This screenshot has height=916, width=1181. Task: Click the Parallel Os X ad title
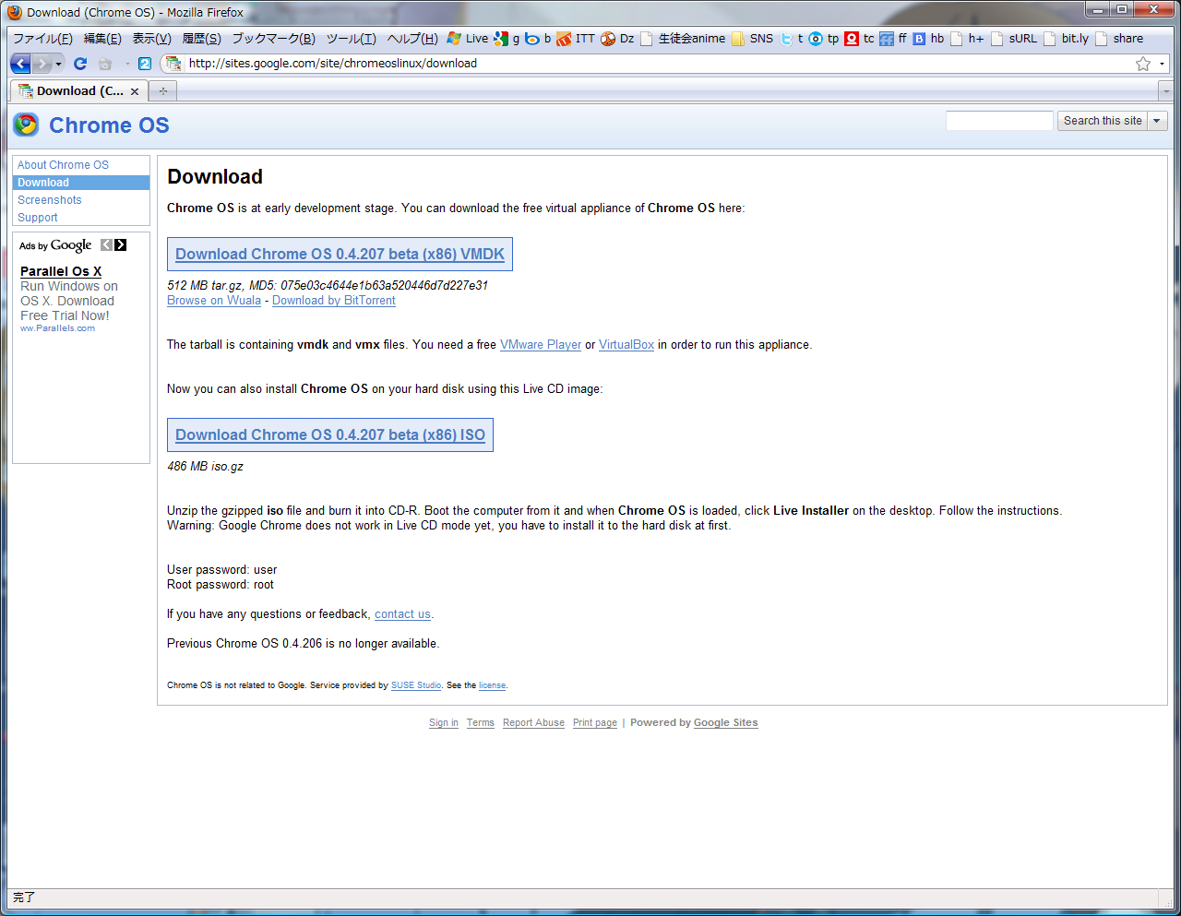61,271
